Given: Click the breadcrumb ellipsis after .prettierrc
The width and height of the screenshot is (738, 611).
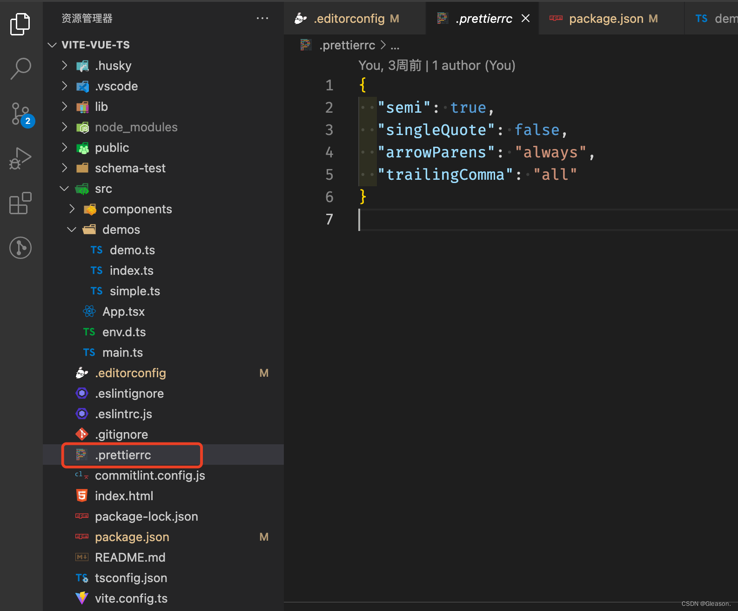Looking at the screenshot, I should 395,46.
